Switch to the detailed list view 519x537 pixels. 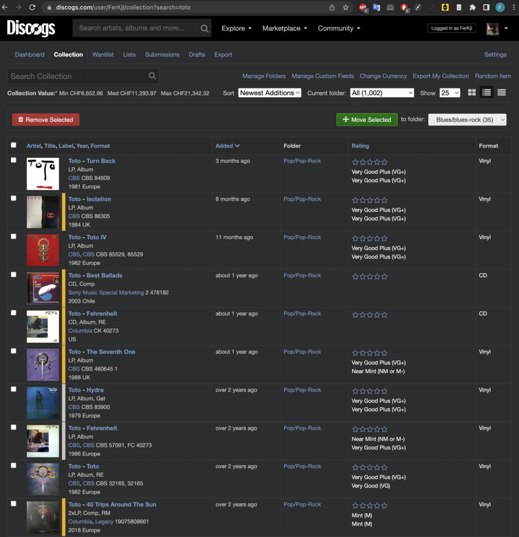click(x=487, y=92)
